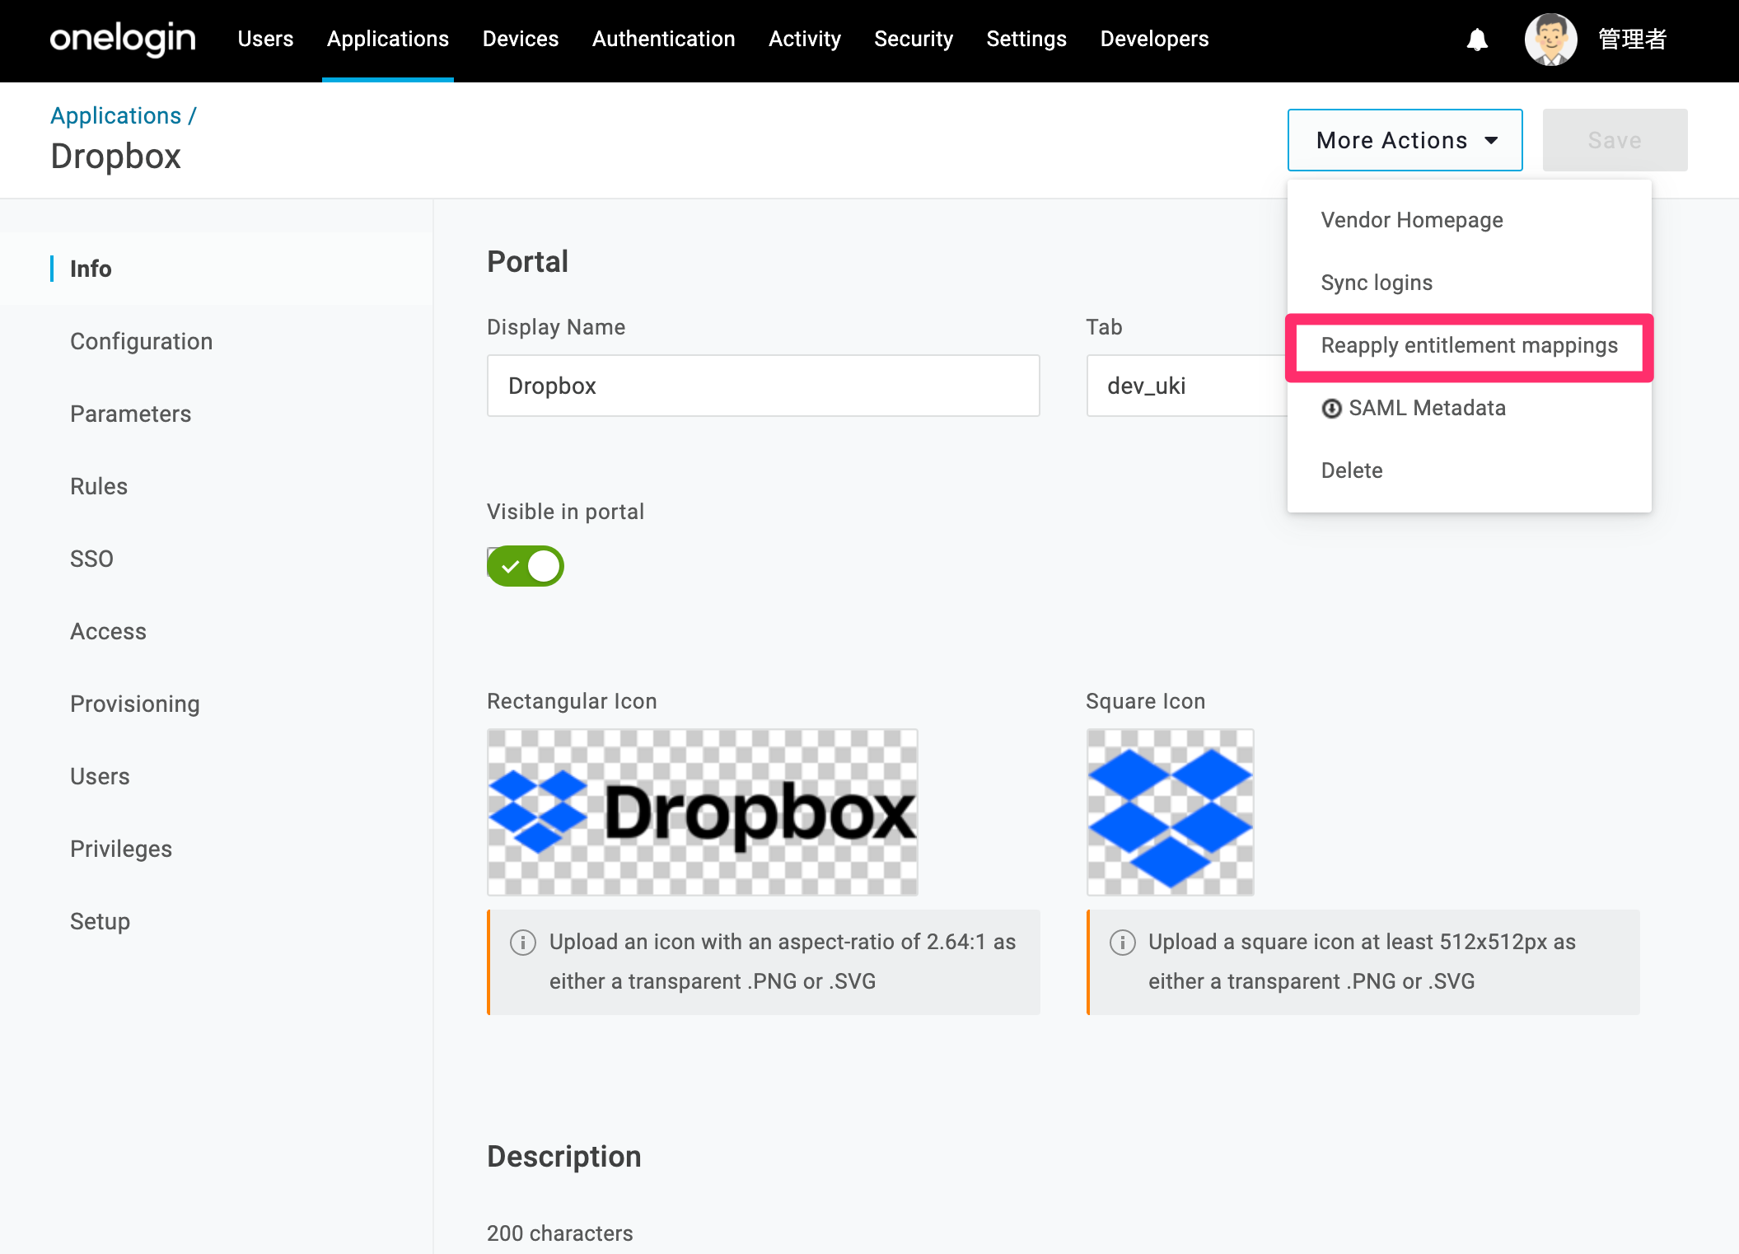
Task: Select Vendor Homepage from More Actions
Action: point(1470,220)
